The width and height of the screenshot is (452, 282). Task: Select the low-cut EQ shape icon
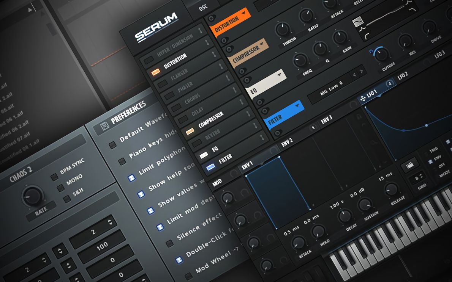[x=367, y=36]
